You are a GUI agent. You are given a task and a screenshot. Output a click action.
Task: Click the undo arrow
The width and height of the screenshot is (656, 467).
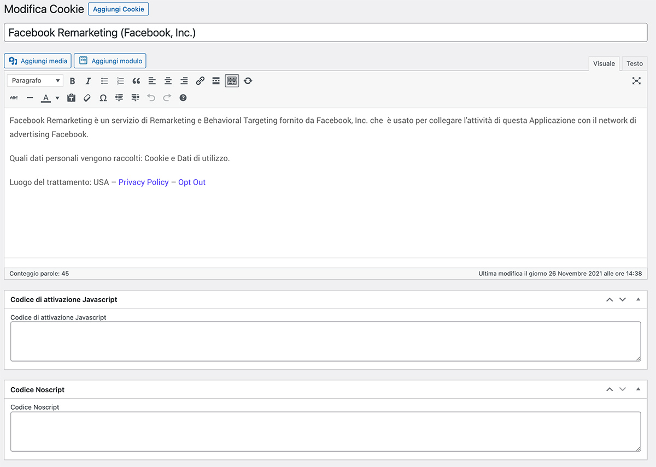point(151,98)
